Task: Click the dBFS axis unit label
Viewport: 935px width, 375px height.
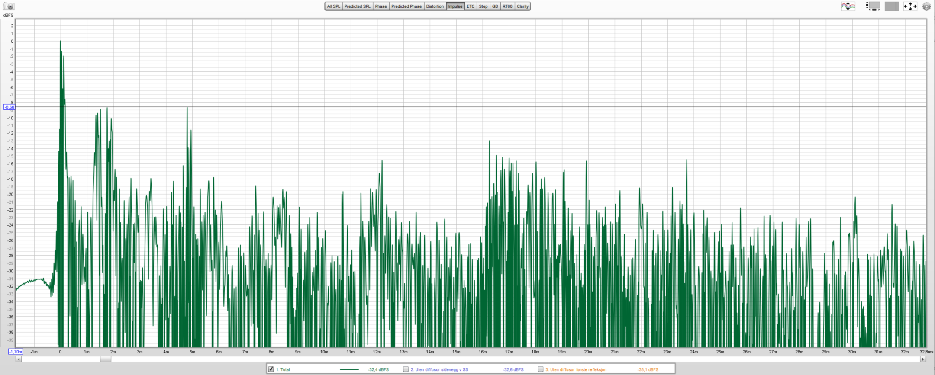Action: [8, 15]
